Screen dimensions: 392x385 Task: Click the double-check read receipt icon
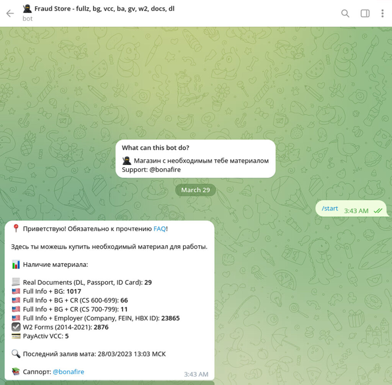coord(378,211)
